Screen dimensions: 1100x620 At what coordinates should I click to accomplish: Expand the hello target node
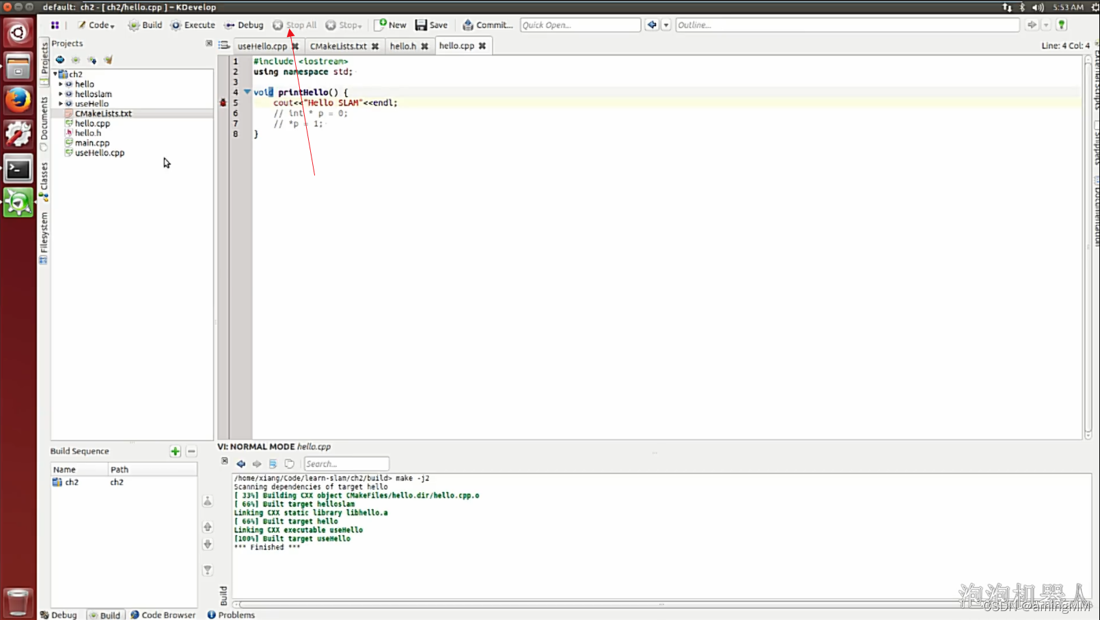coord(61,84)
